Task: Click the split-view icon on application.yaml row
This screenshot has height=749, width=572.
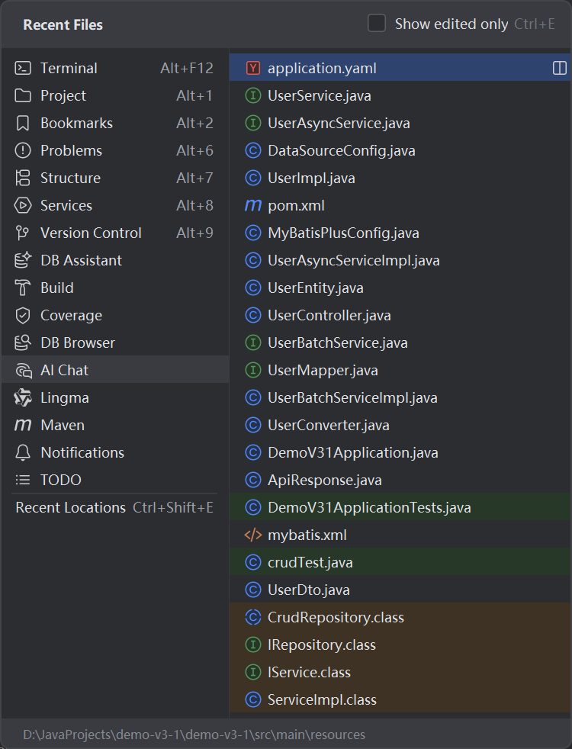Action: (559, 69)
